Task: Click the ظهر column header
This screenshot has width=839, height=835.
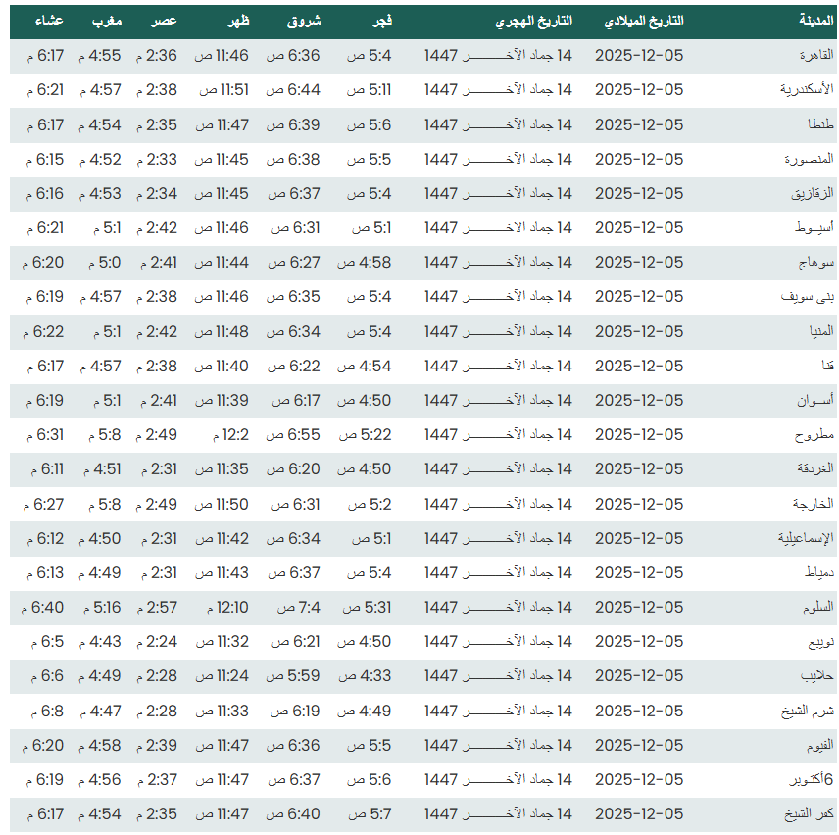Action: [234, 22]
